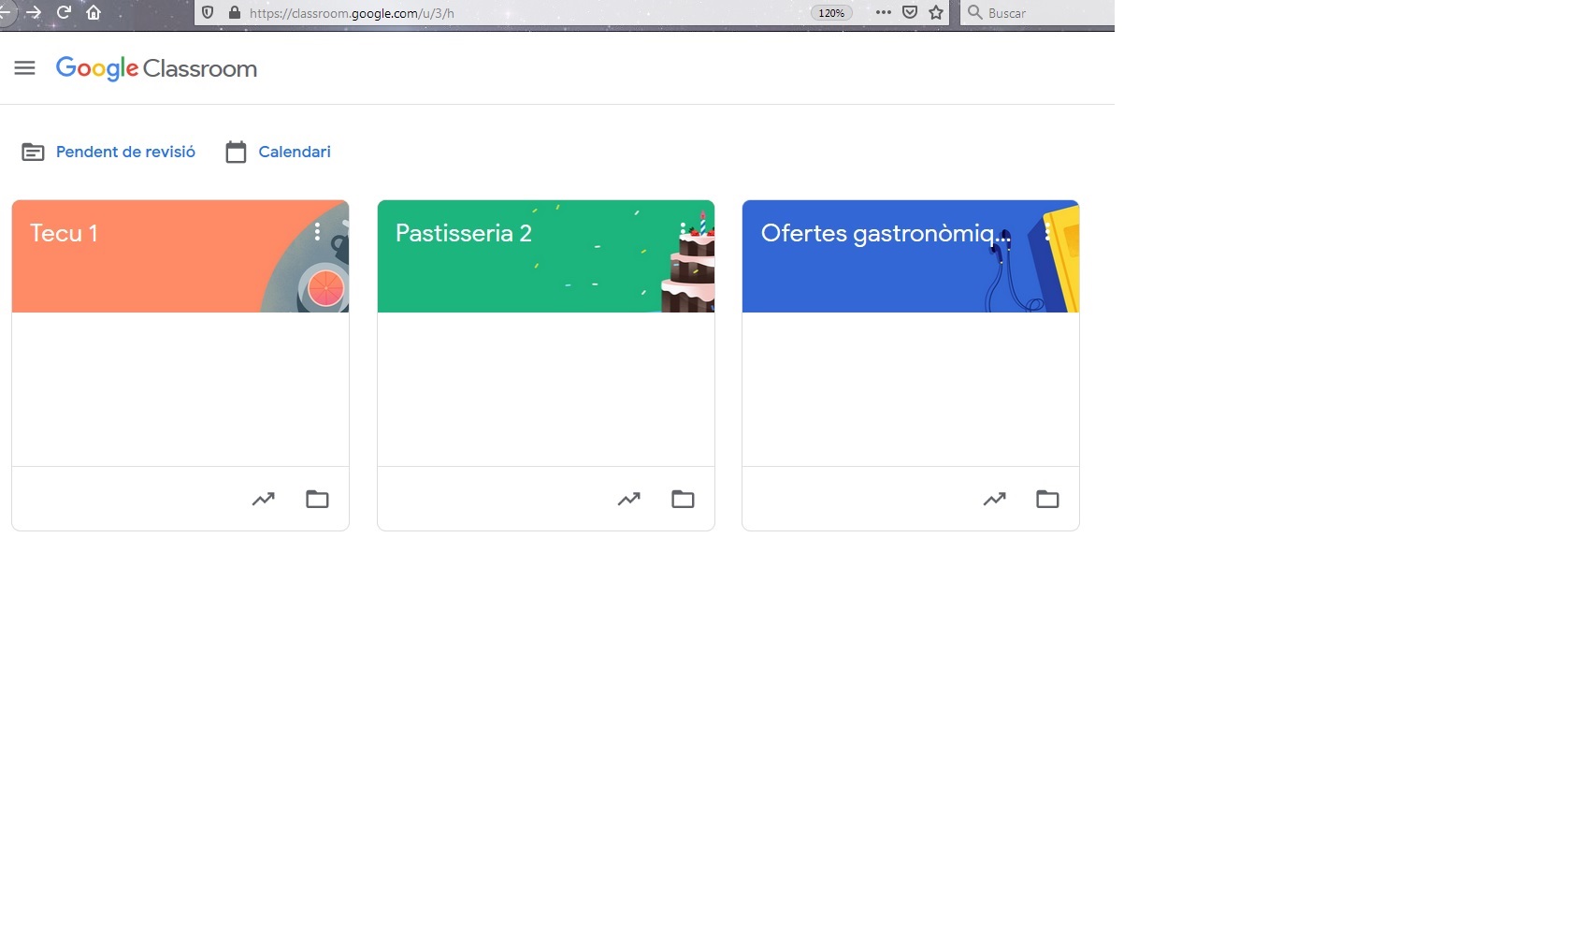Expand Ofertes gastronòmiques three-dot options menu
This screenshot has height=945, width=1571.
[1047, 231]
